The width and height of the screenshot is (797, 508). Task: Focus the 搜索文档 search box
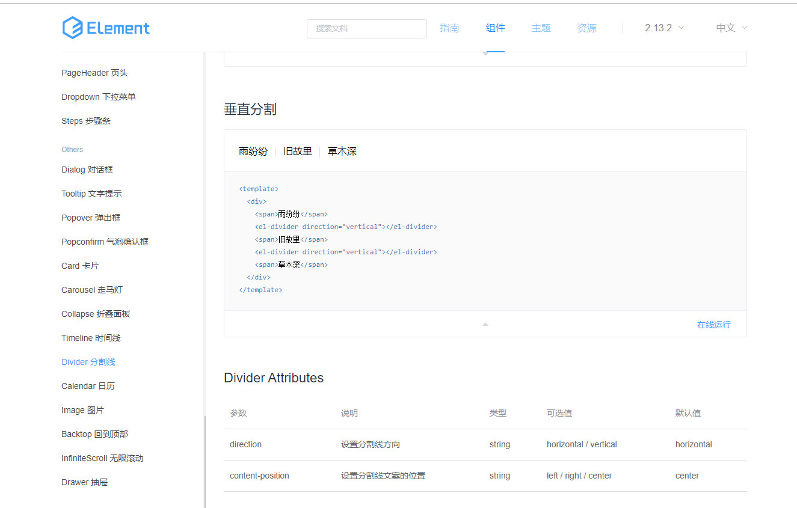(x=367, y=28)
